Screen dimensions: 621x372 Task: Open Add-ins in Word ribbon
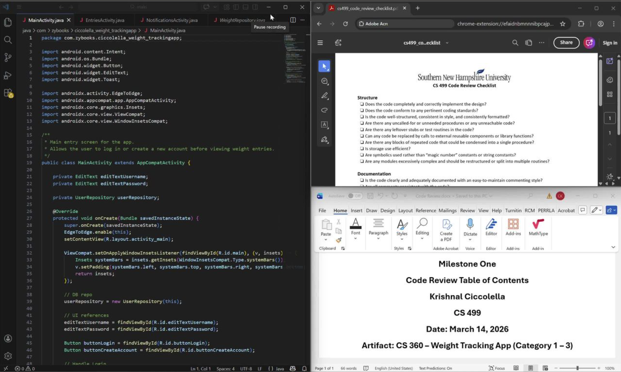pyautogui.click(x=513, y=227)
